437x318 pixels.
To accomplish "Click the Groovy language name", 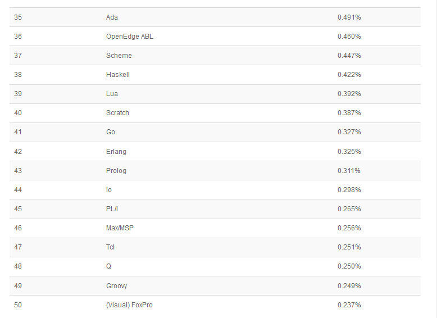I will [116, 286].
